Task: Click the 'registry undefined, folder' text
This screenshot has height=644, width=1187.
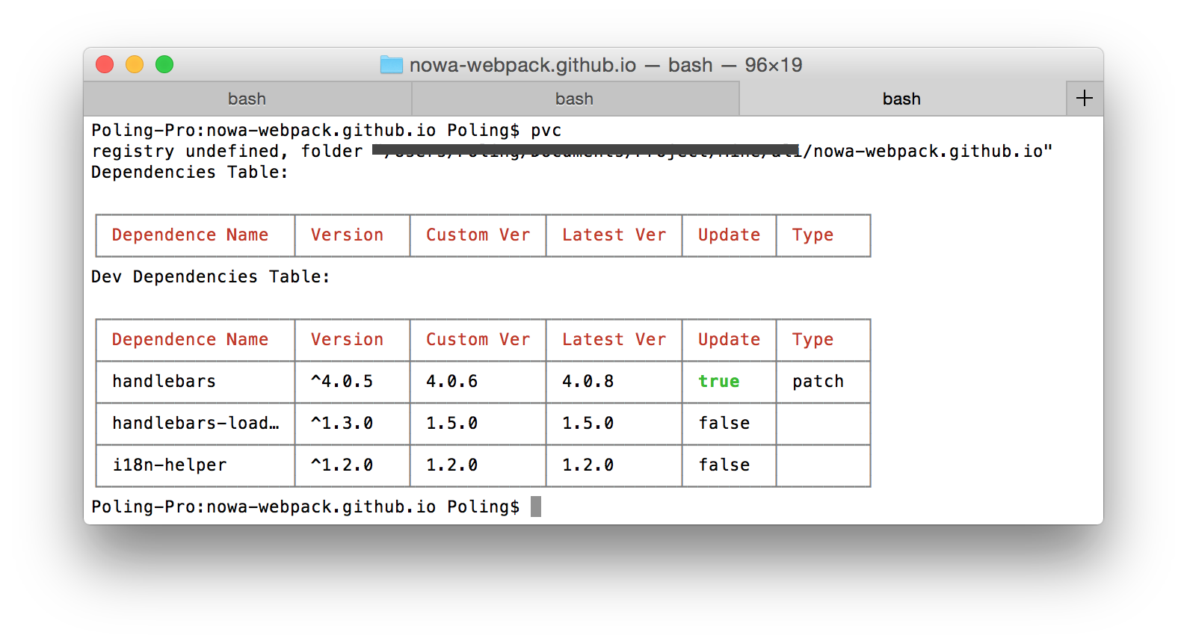Action: (x=227, y=152)
